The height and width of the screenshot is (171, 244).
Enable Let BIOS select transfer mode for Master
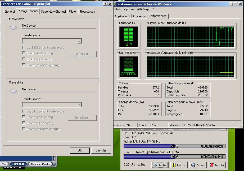click(x=24, y=48)
